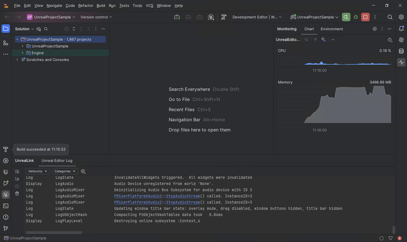Click the first FMixerPlatformXAudio2 link in log
The width and height of the screenshot is (407, 242).
[138, 196]
